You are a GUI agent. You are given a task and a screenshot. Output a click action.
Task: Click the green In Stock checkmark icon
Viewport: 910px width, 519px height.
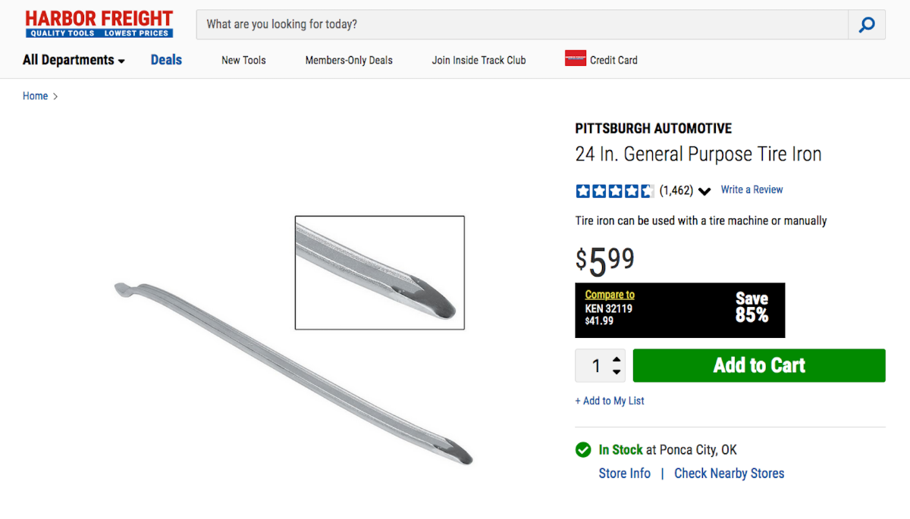point(583,450)
